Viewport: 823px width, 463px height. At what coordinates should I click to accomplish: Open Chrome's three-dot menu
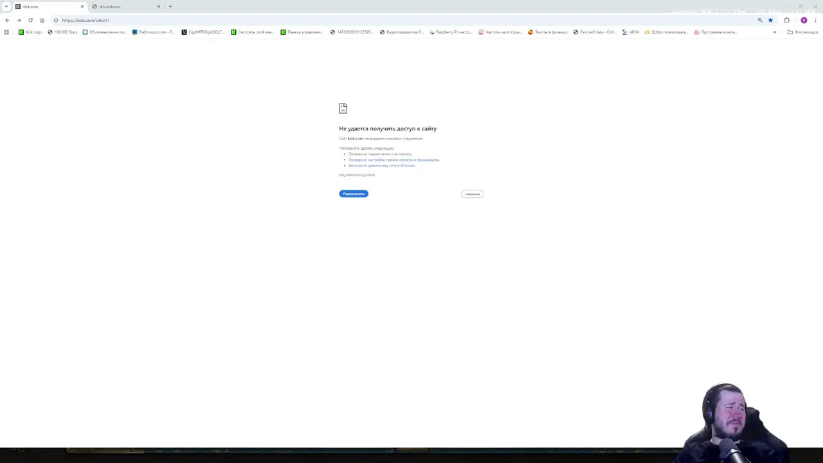[815, 20]
